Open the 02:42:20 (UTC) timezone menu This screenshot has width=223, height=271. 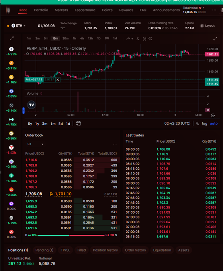coord(177,124)
